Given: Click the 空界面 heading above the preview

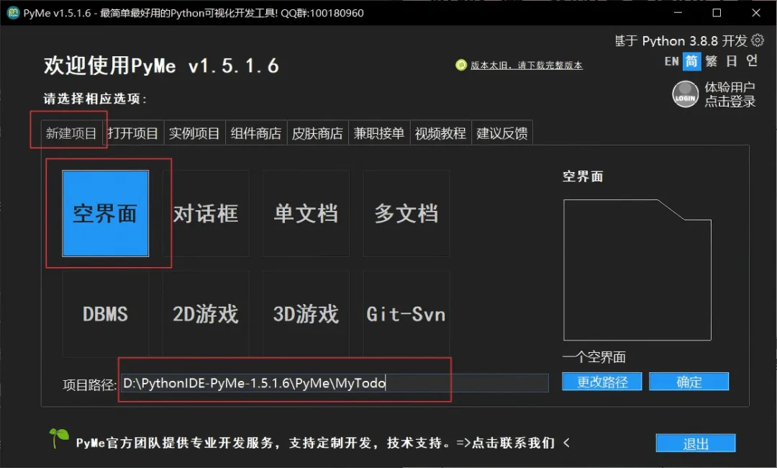Looking at the screenshot, I should point(583,176).
